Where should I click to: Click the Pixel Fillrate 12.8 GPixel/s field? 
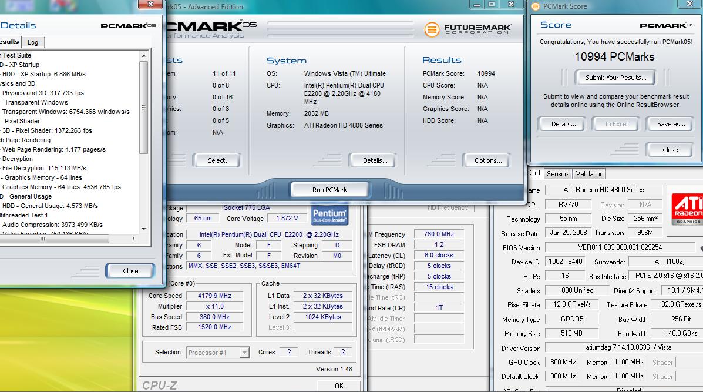pos(572,304)
